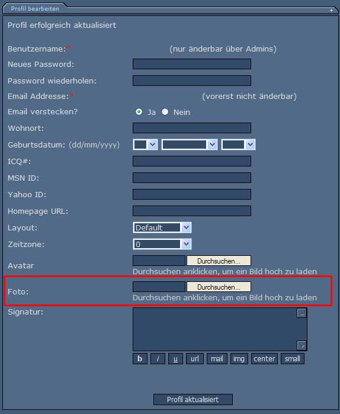Click the bold 'b' formatting button
The height and width of the screenshot is (414, 340).
pos(140,359)
